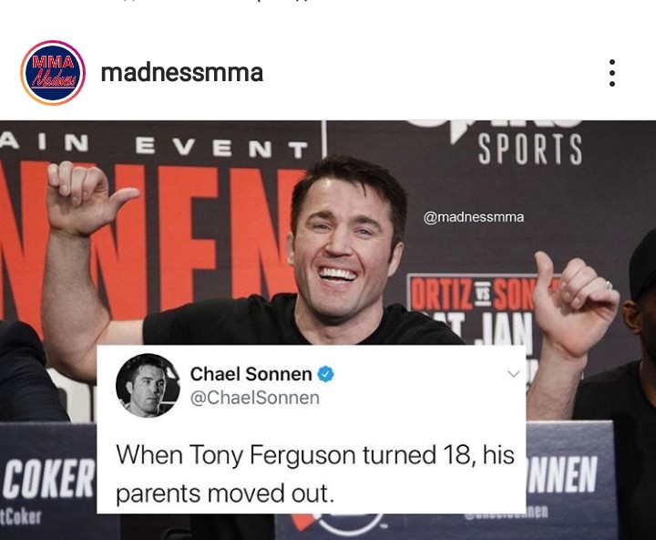656x540 pixels.
Task: Select the Chael Sonnen display name
Action: click(251, 374)
